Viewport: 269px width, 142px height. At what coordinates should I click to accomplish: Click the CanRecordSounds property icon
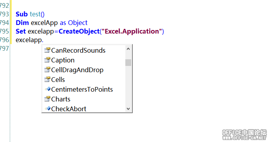[x=47, y=50]
